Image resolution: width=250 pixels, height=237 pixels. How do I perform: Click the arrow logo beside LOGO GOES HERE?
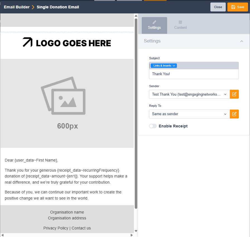(27, 42)
